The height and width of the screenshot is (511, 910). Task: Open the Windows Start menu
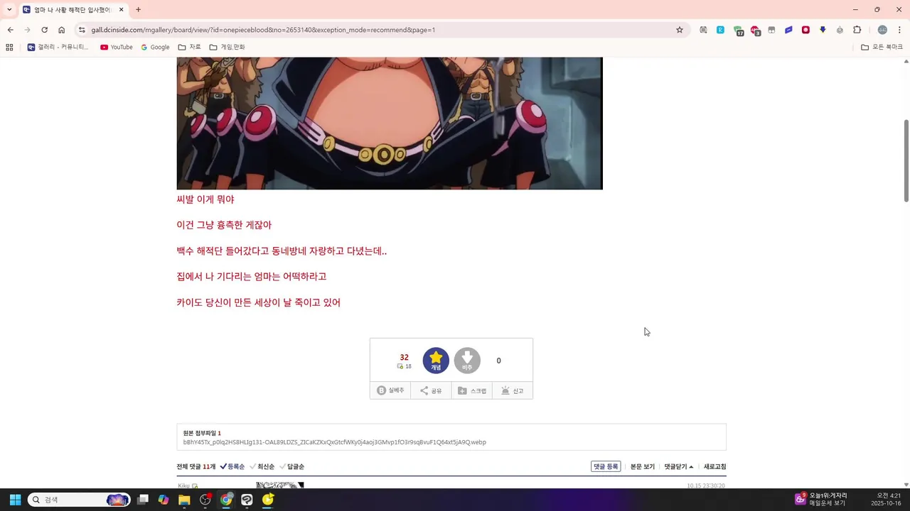[x=15, y=500]
